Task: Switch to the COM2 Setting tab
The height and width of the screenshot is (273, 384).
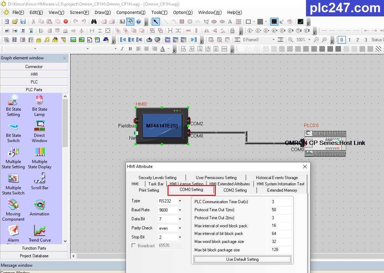Action: [235, 190]
